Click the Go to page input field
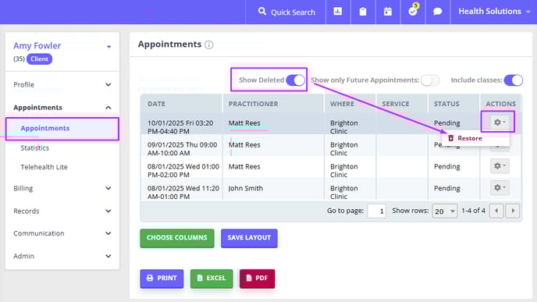This screenshot has height=302, width=537. [x=377, y=211]
